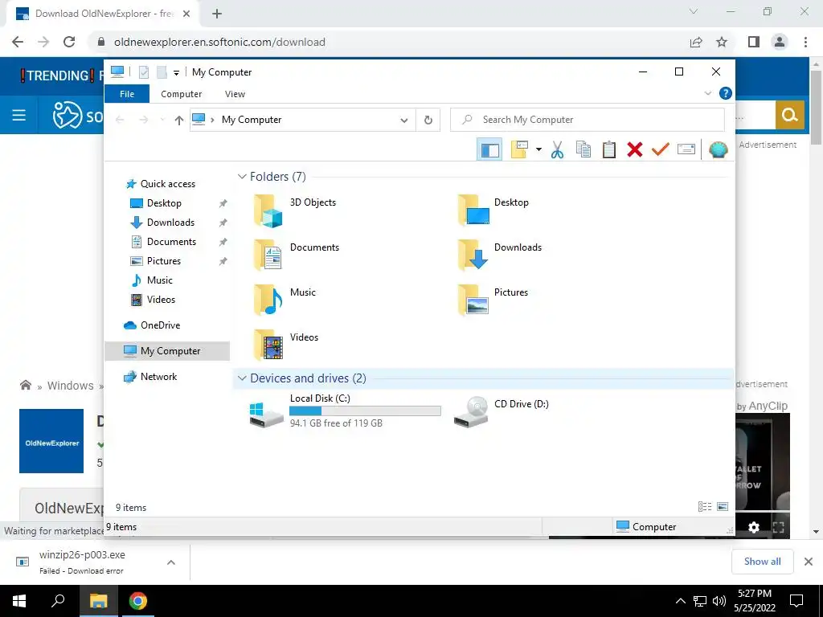
Task: Select Music in the navigation pane
Action: [160, 280]
